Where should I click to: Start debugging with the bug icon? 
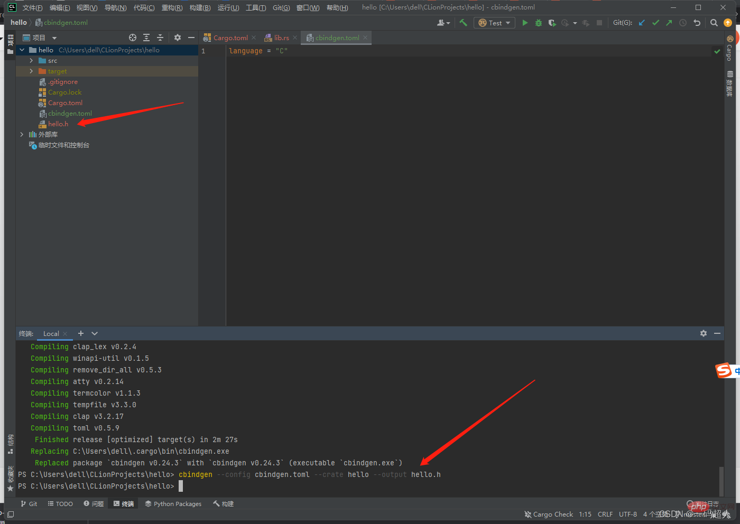click(x=539, y=23)
